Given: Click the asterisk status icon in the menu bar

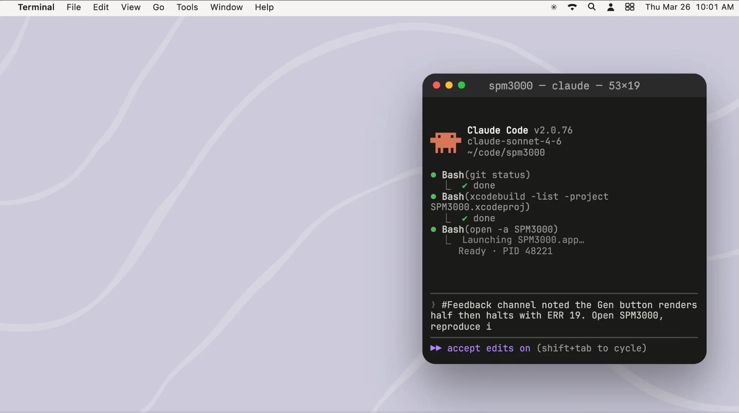Looking at the screenshot, I should coord(553,7).
